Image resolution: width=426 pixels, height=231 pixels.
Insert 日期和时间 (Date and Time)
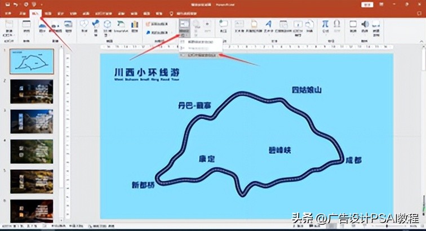click(x=283, y=27)
